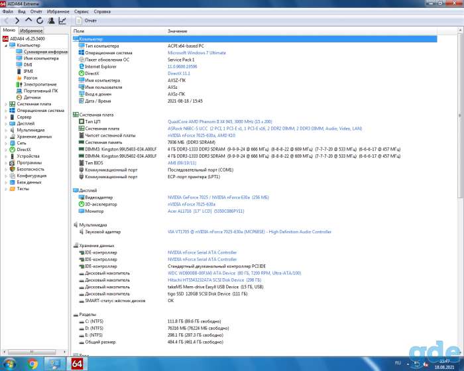Open the Acer AL1716 monitor link
Screen dimensions: 464x371
tap(206, 211)
